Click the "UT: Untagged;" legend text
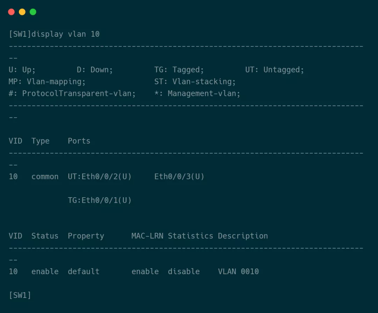Image resolution: width=378 pixels, height=313 pixels. point(275,70)
